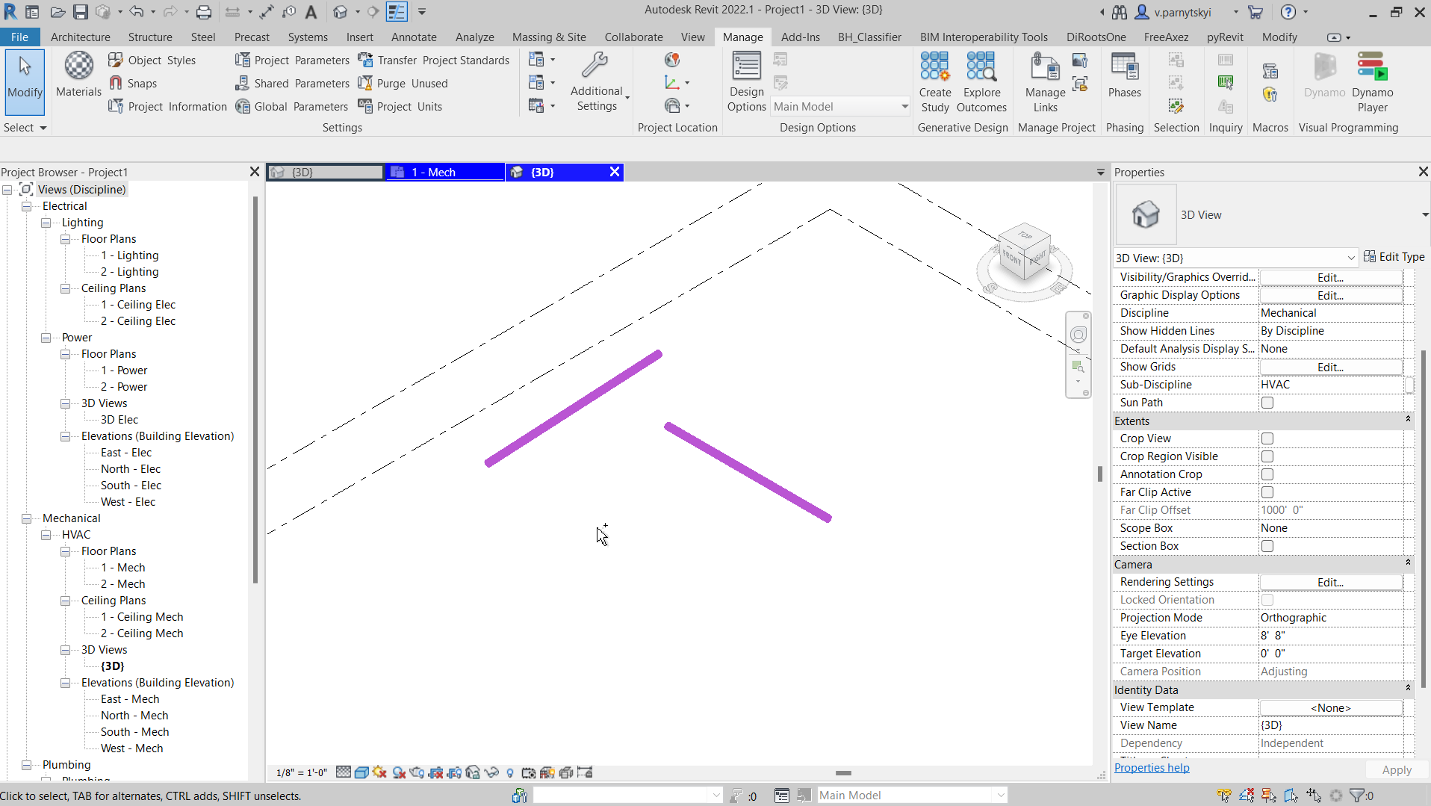Click Apply in the Properties panel
The image size is (1431, 806).
click(x=1396, y=769)
